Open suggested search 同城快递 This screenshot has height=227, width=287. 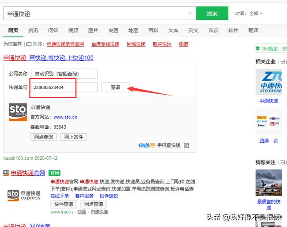tap(136, 44)
